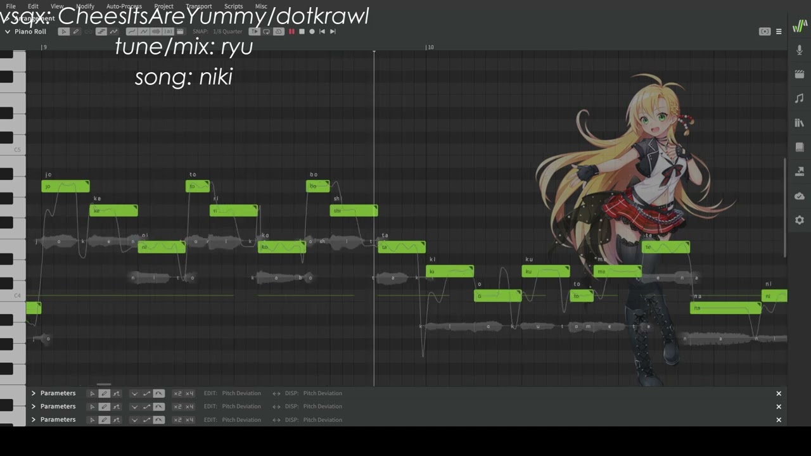Open the Edit menu

[x=33, y=6]
